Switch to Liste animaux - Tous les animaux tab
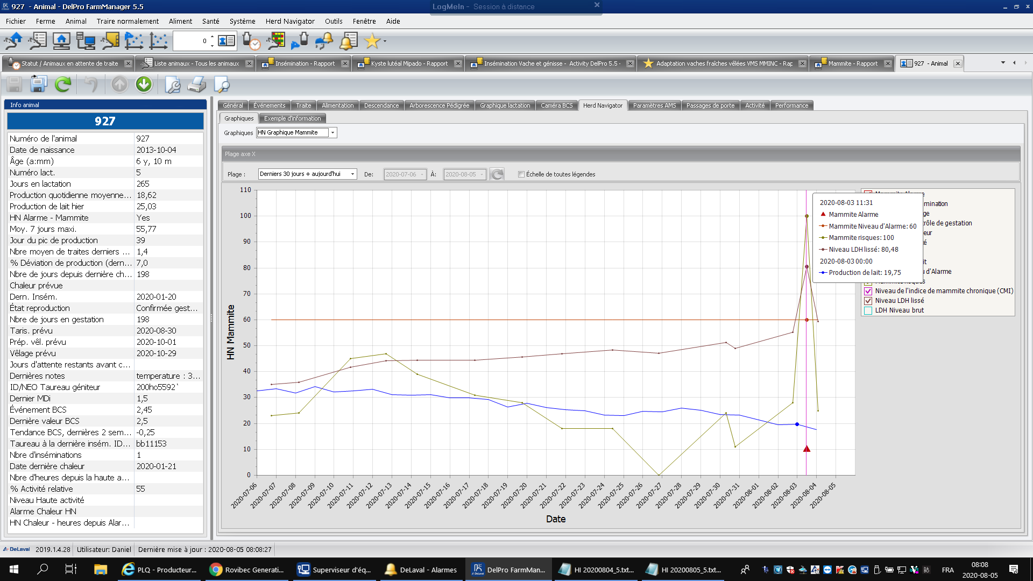1033x581 pixels. tap(196, 63)
